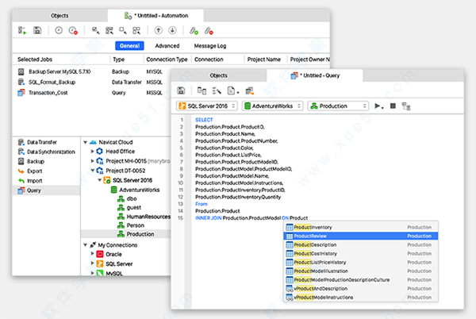Switch to the Advanced tab

pyautogui.click(x=167, y=46)
